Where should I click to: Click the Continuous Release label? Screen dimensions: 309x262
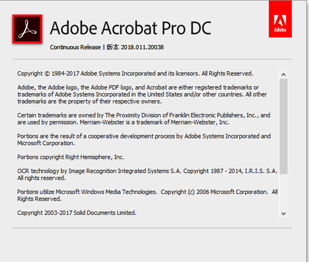75,47
